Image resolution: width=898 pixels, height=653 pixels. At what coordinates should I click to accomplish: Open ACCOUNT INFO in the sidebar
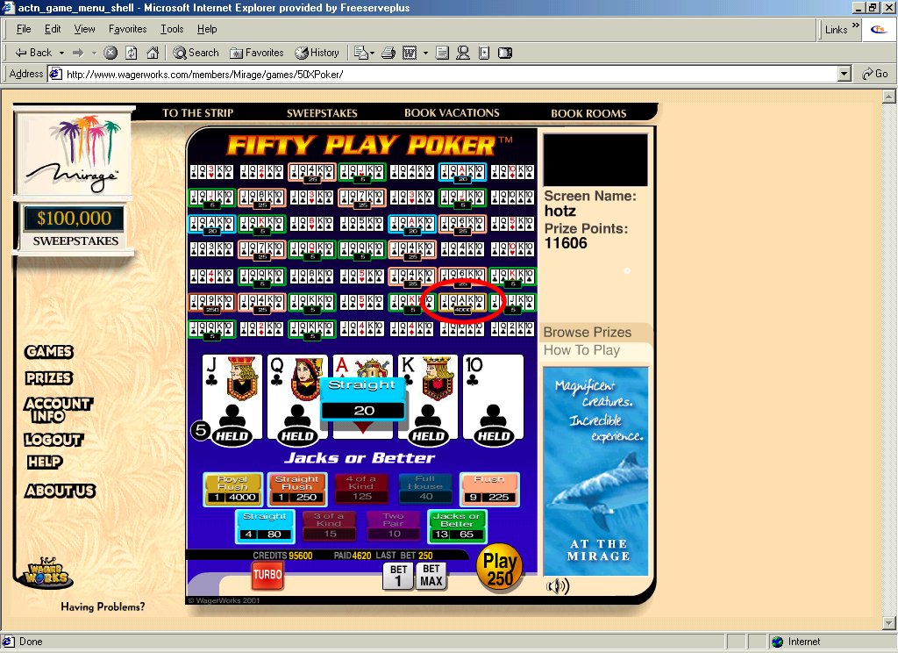point(58,410)
